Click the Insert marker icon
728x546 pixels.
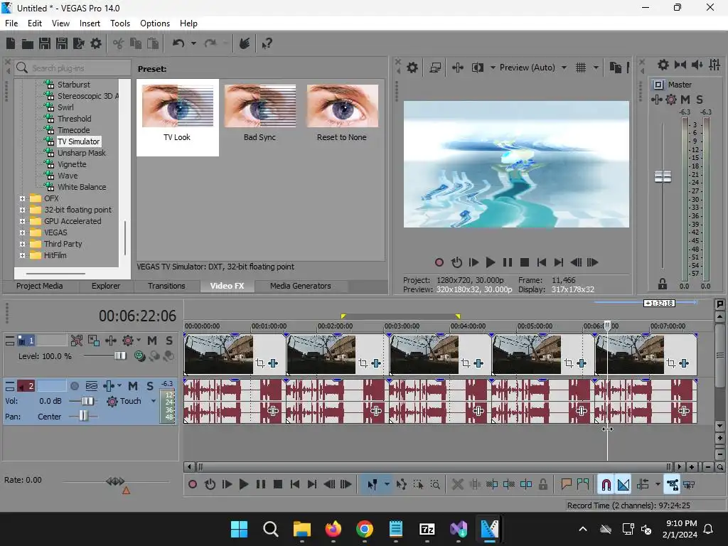(566, 485)
